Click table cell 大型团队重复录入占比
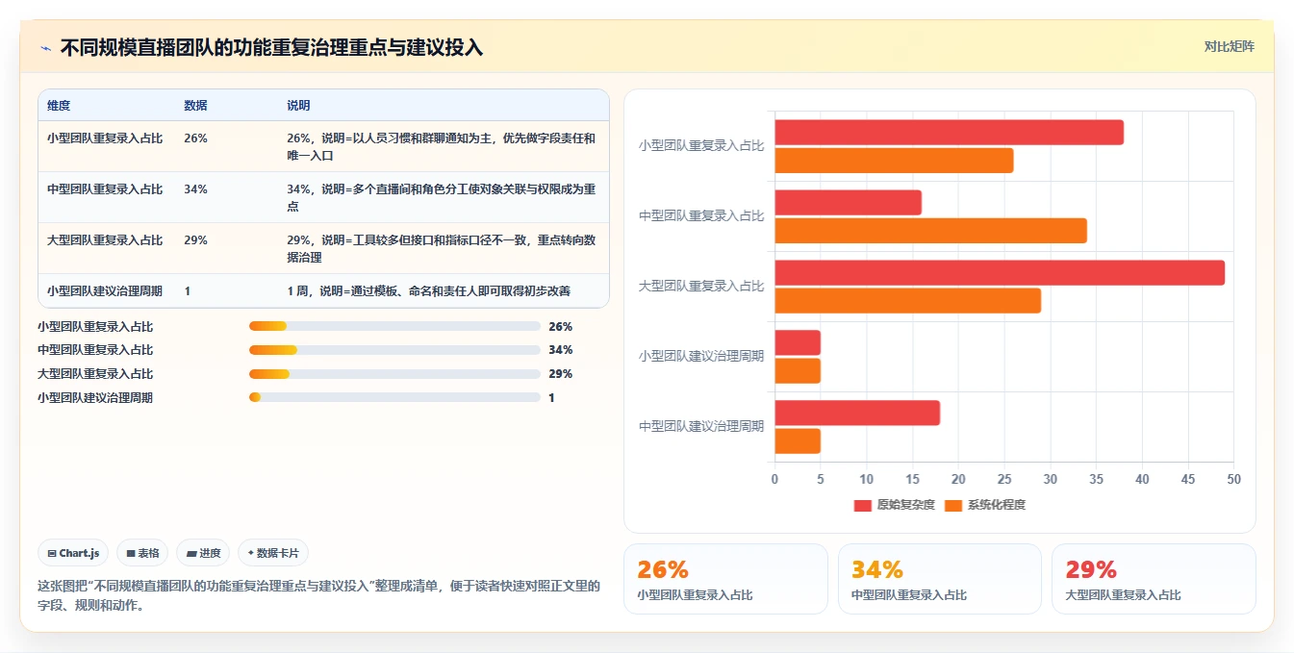Image resolution: width=1294 pixels, height=653 pixels. click(x=105, y=240)
